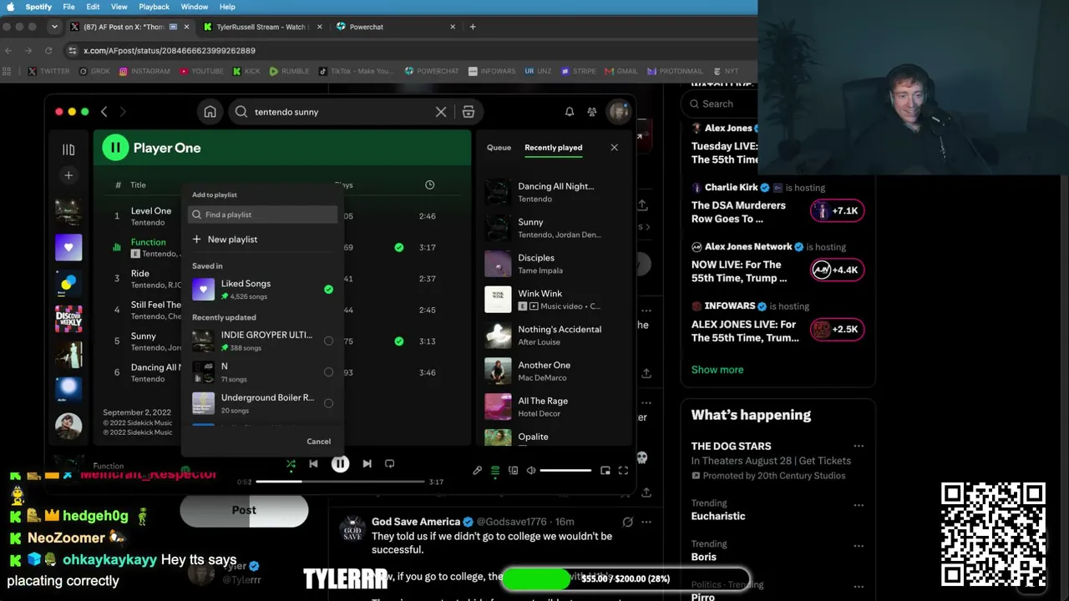The width and height of the screenshot is (1069, 601).
Task: Open Spotify Browse icon beside search
Action: (469, 112)
